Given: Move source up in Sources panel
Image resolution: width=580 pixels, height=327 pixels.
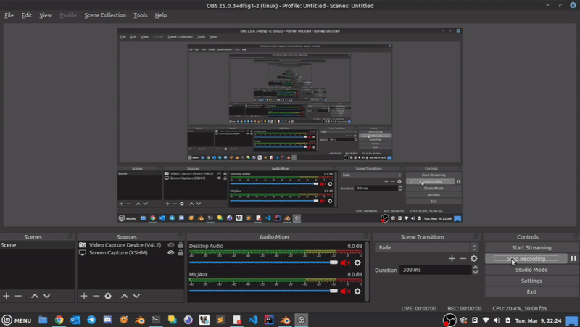Looking at the screenshot, I should [124, 296].
